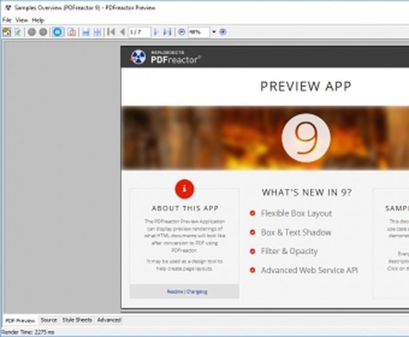Open the View menu
The image size is (409, 337).
point(22,20)
